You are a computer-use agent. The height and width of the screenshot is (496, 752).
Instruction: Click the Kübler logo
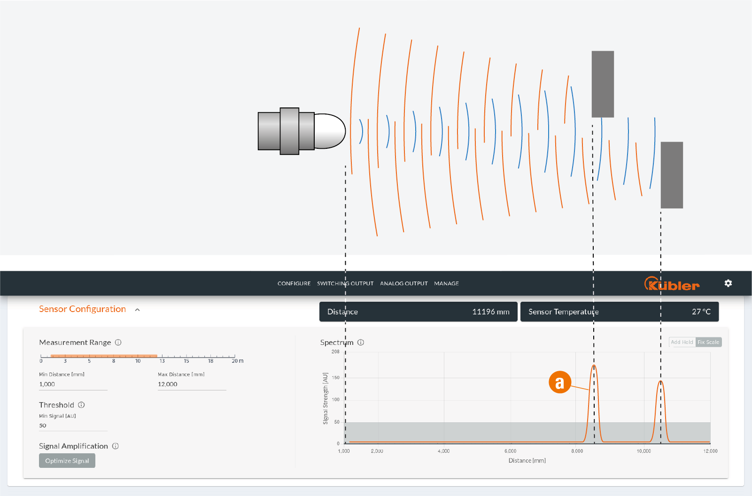(671, 284)
